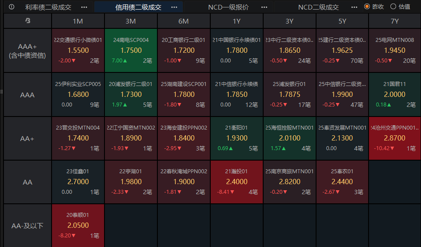This screenshot has width=421, height=247.
Task: Open the 22春秋淹城PPN002 bond cell
Action: coord(184,182)
